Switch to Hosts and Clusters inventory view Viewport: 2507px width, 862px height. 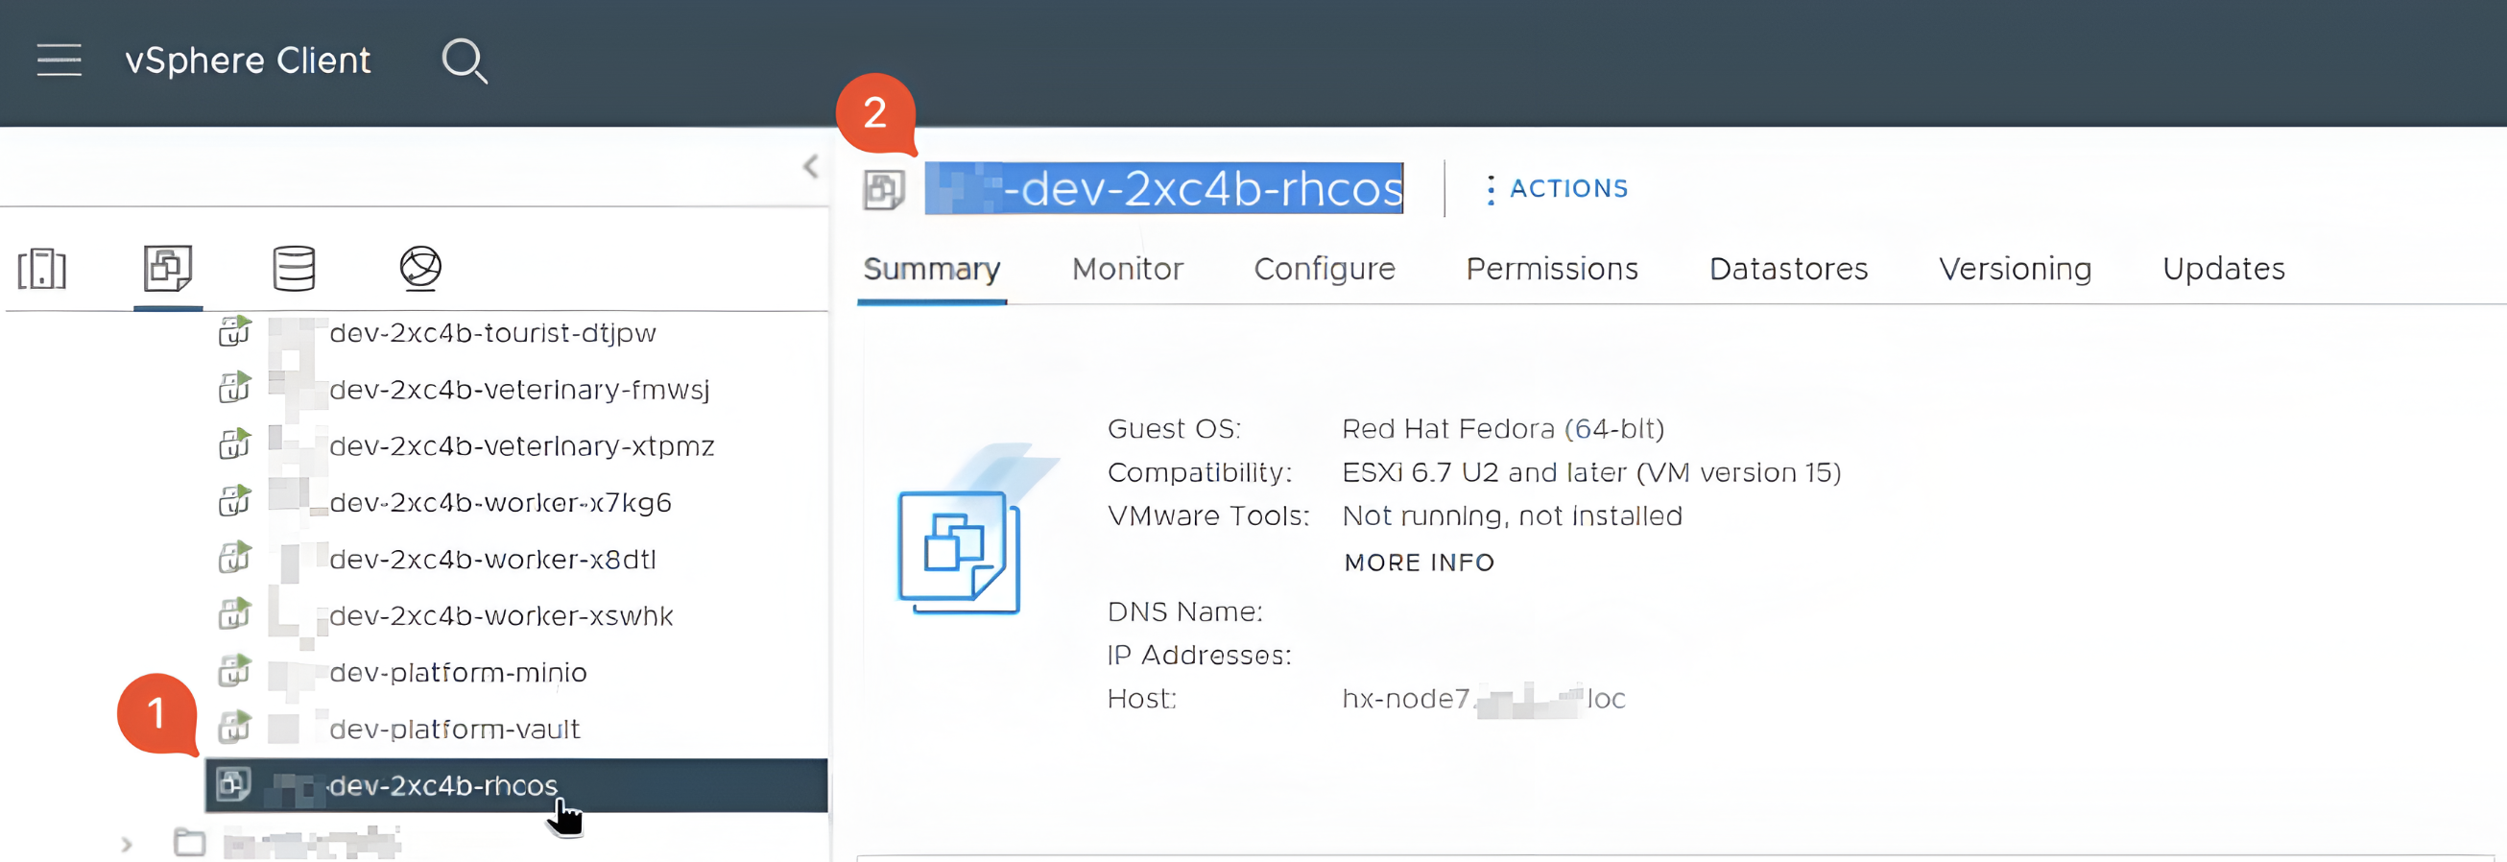point(42,269)
